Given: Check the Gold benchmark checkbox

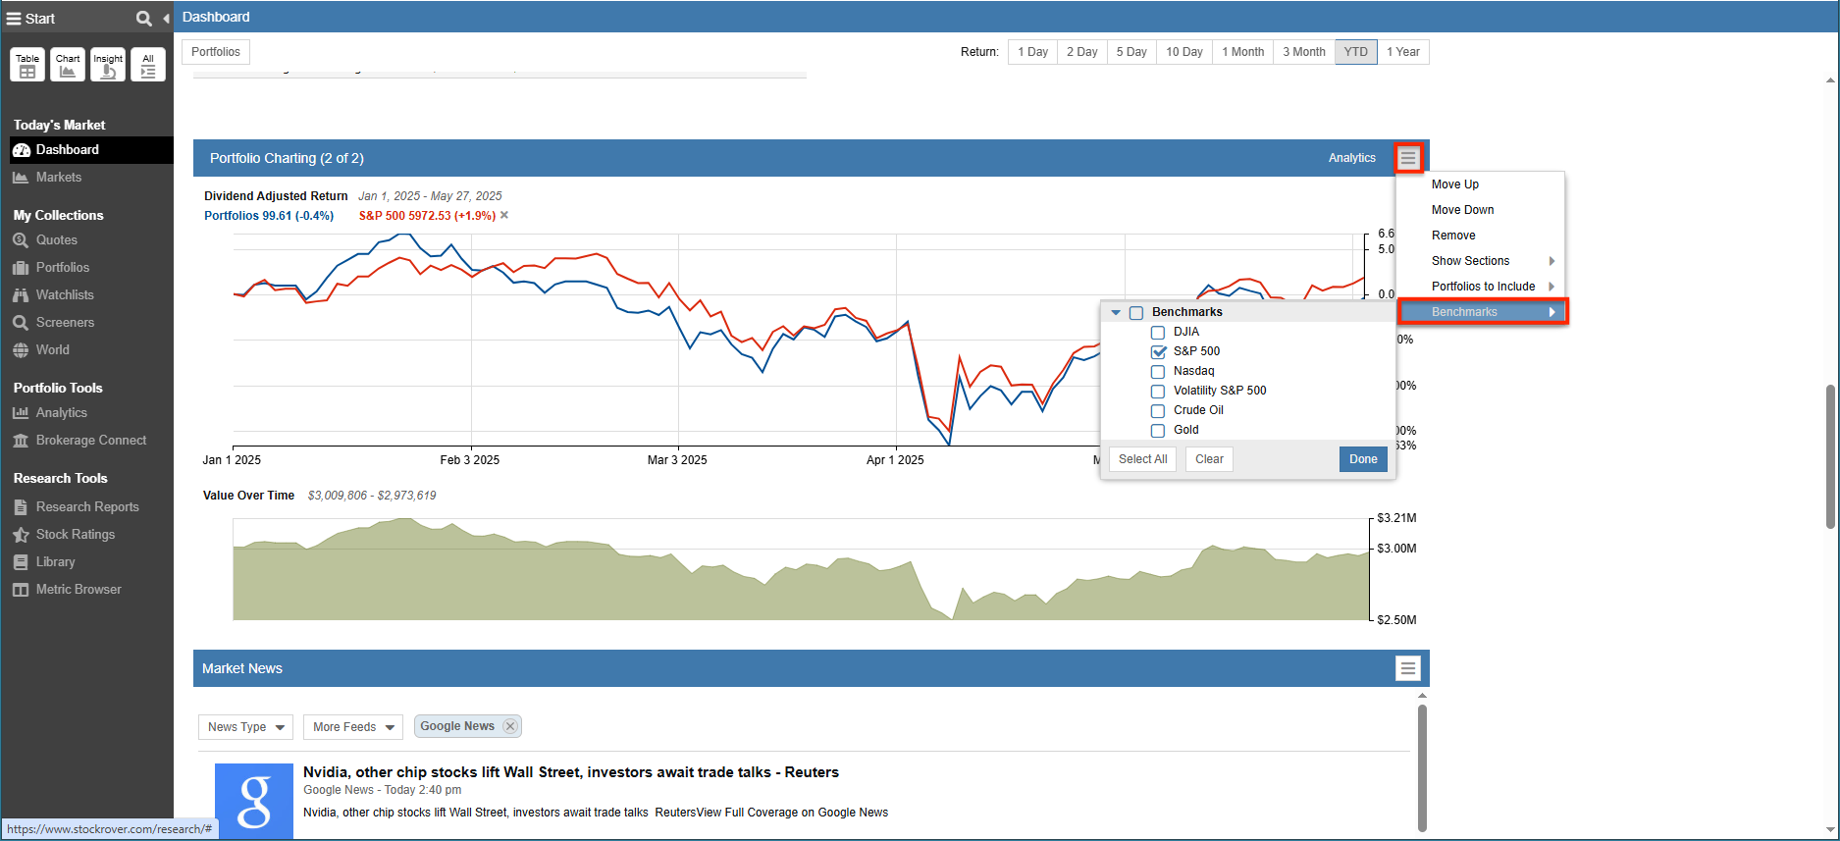Looking at the screenshot, I should pyautogui.click(x=1158, y=431).
